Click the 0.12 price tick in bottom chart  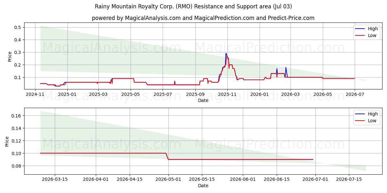[x=17, y=141]
